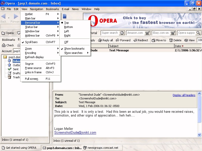
Task: Expand Window bar submenu
Action: pos(40,31)
